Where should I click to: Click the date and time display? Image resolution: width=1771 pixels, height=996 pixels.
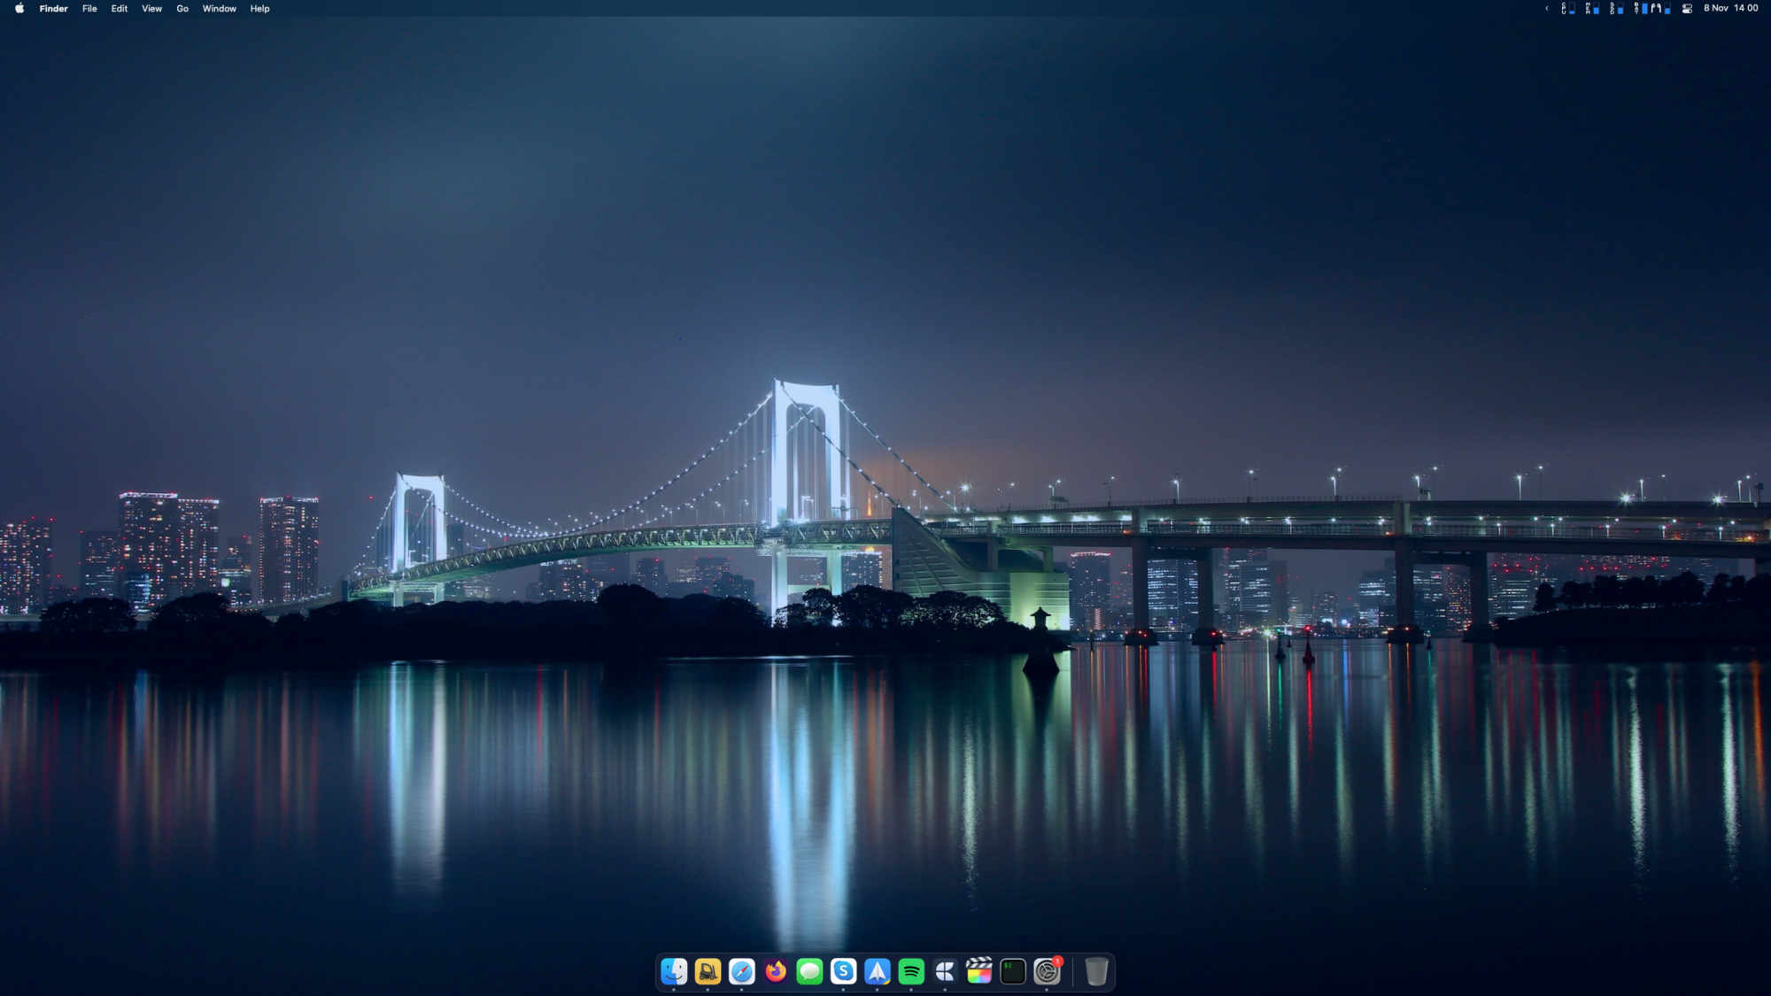[1730, 9]
